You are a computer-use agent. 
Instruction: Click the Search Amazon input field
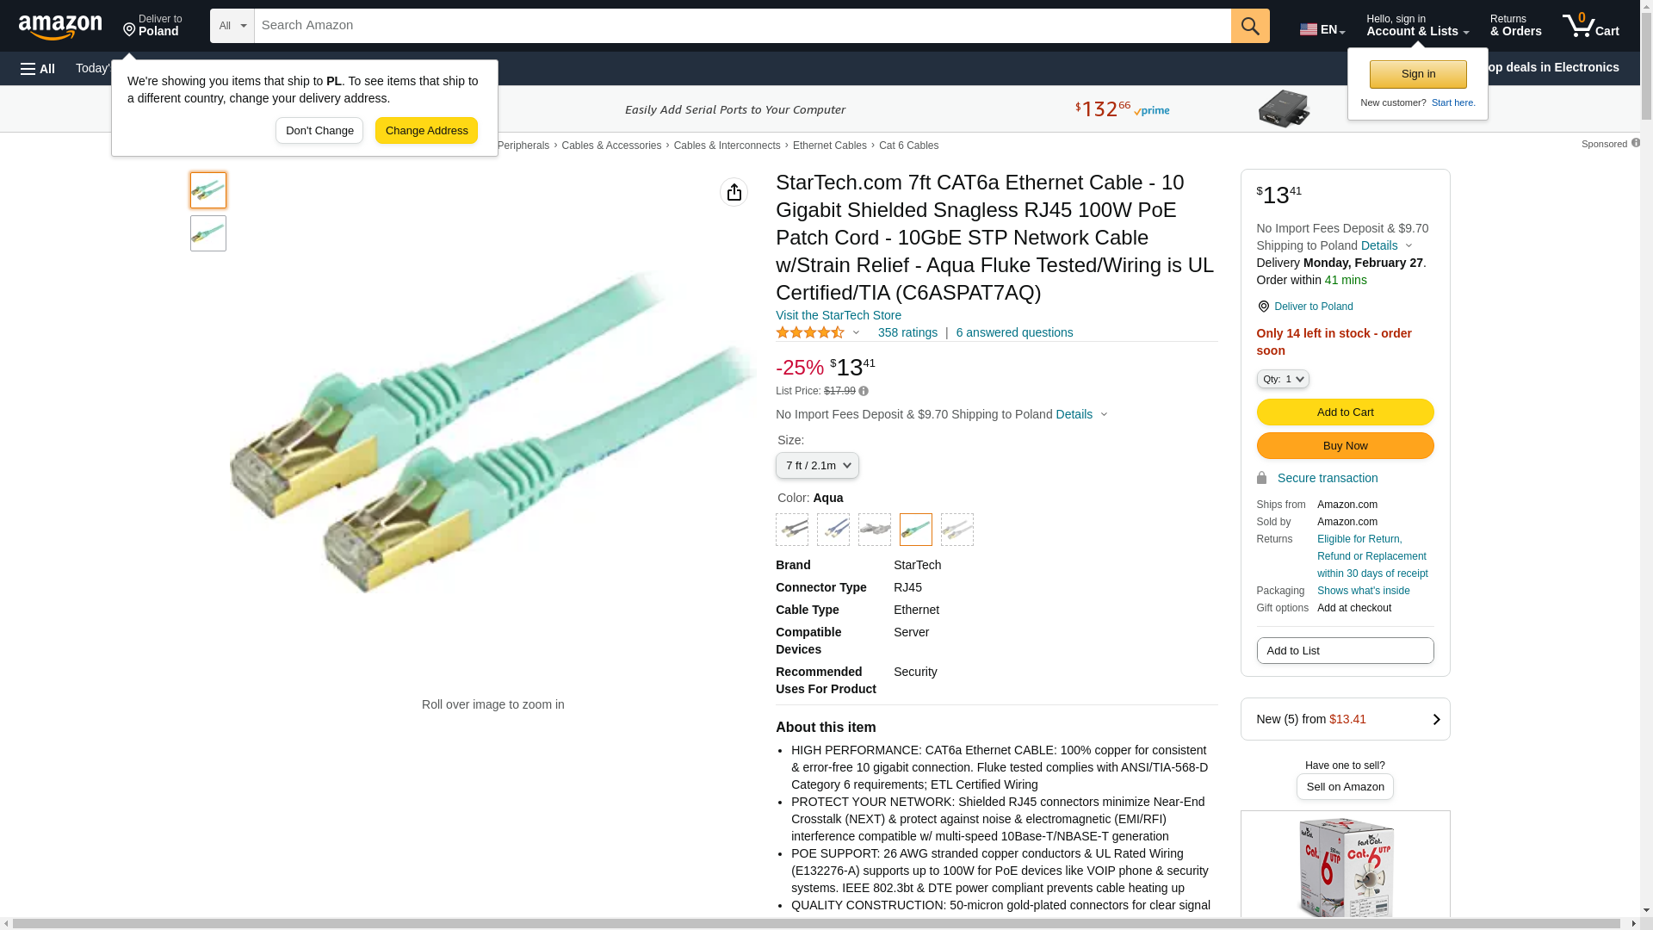tap(742, 26)
